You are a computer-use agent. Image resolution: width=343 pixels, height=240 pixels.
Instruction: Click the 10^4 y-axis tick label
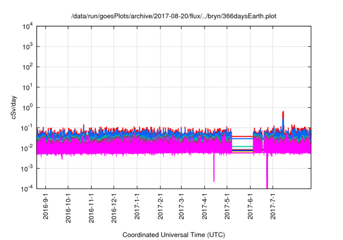[28, 26]
